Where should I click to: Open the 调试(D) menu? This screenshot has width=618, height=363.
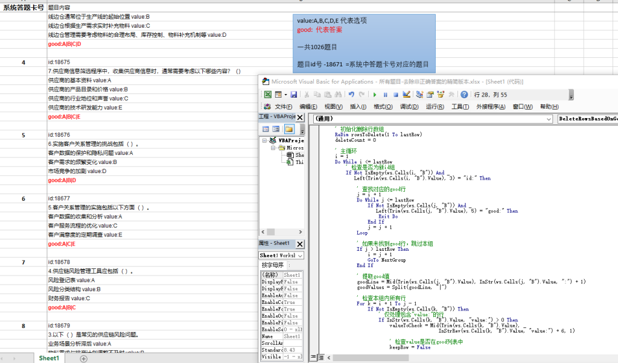click(x=409, y=107)
